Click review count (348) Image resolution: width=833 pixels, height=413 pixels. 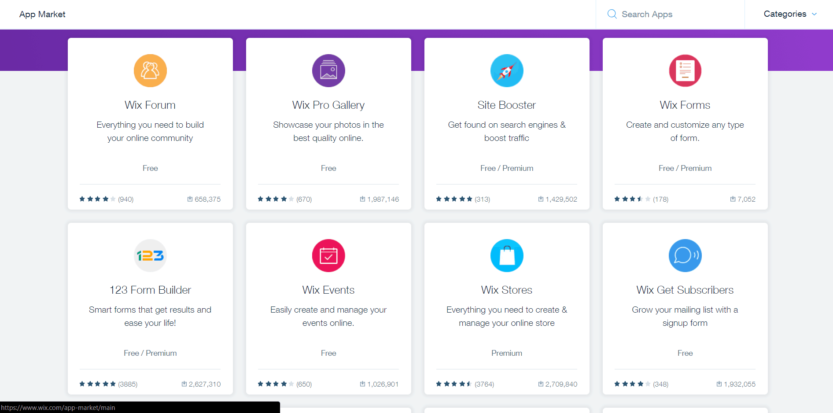click(x=661, y=384)
